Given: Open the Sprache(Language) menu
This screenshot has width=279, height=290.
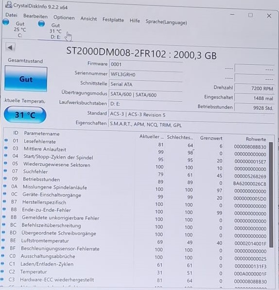Looking at the screenshot, I should pyautogui.click(x=166, y=22).
